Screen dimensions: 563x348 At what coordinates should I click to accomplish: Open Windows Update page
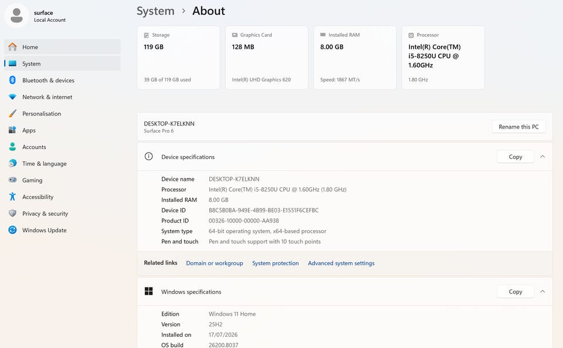click(x=63, y=230)
